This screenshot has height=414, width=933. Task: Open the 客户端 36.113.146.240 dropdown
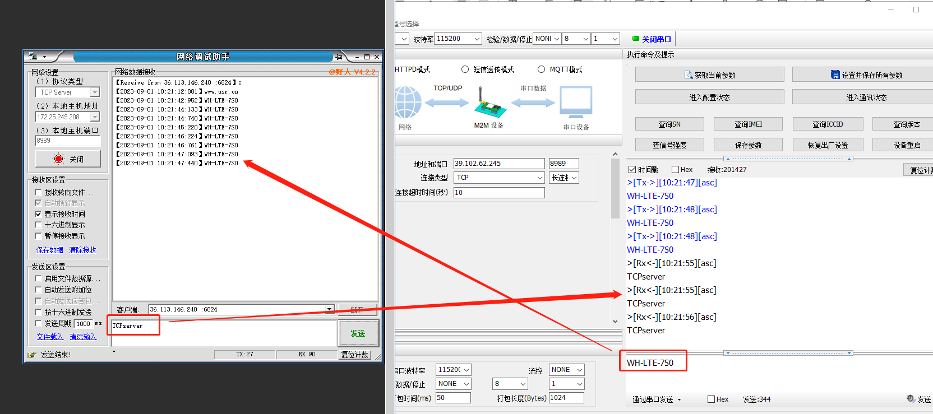329,309
